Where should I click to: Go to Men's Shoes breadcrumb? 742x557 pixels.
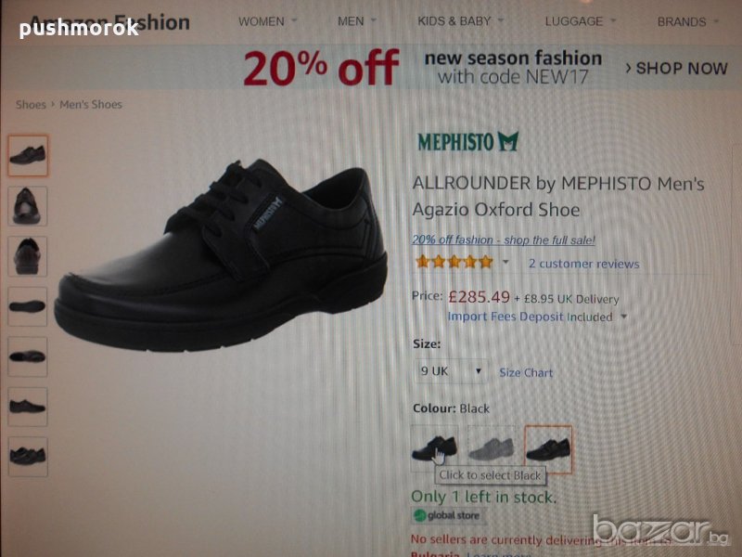(90, 104)
